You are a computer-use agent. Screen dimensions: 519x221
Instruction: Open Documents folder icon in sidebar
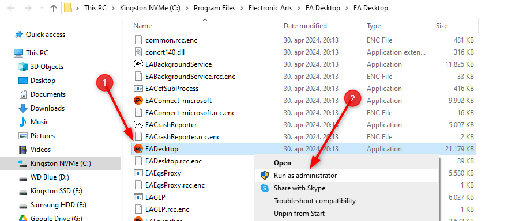pos(23,94)
